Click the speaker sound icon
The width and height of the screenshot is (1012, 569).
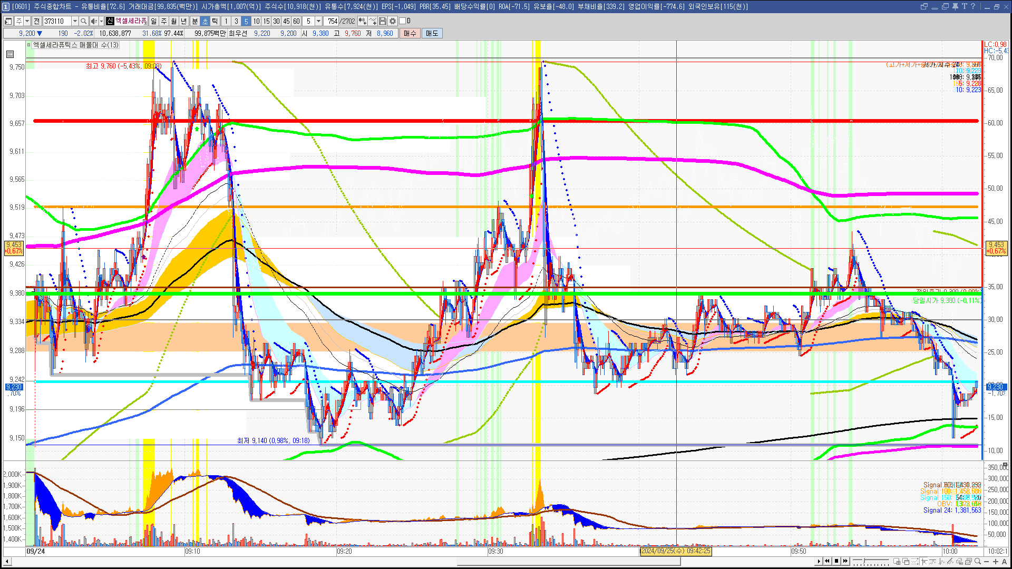(x=94, y=21)
